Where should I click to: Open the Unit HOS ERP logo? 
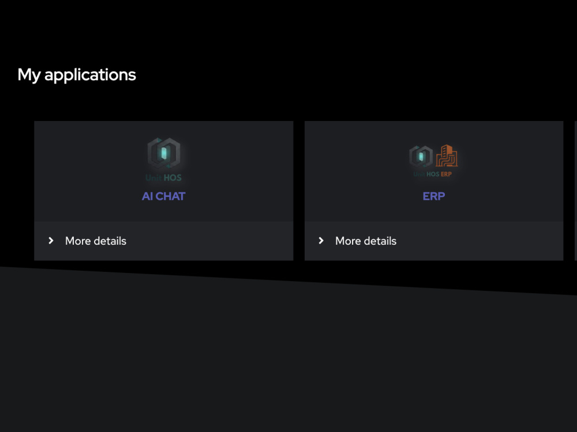(x=433, y=161)
